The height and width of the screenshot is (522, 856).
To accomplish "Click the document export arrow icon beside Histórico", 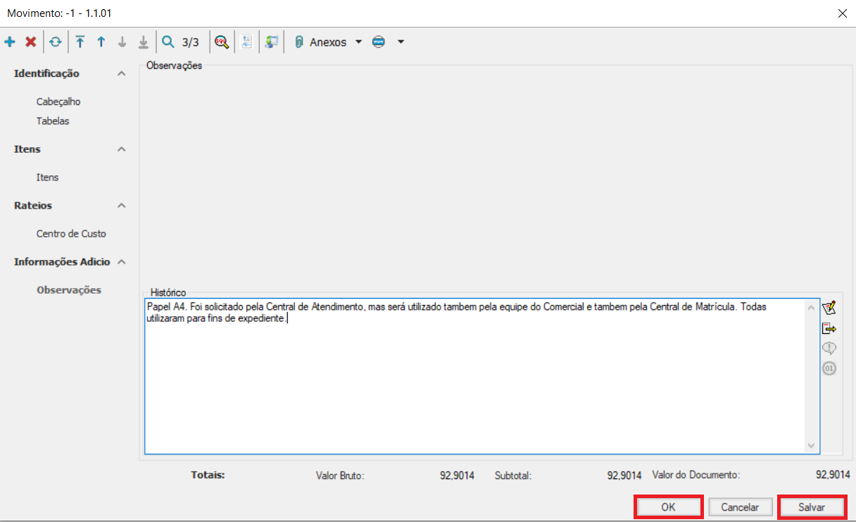I will pos(829,328).
